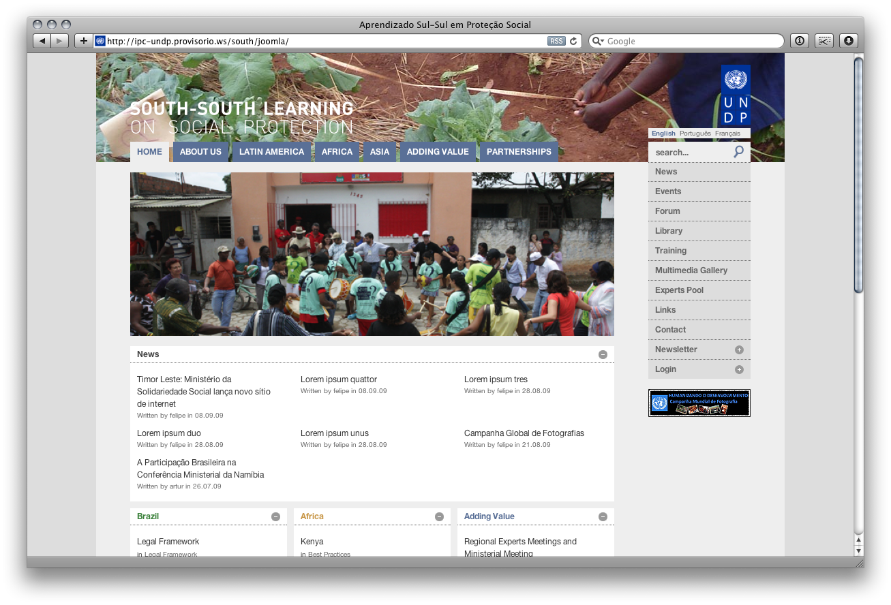Open the info toolbar button

(x=799, y=41)
